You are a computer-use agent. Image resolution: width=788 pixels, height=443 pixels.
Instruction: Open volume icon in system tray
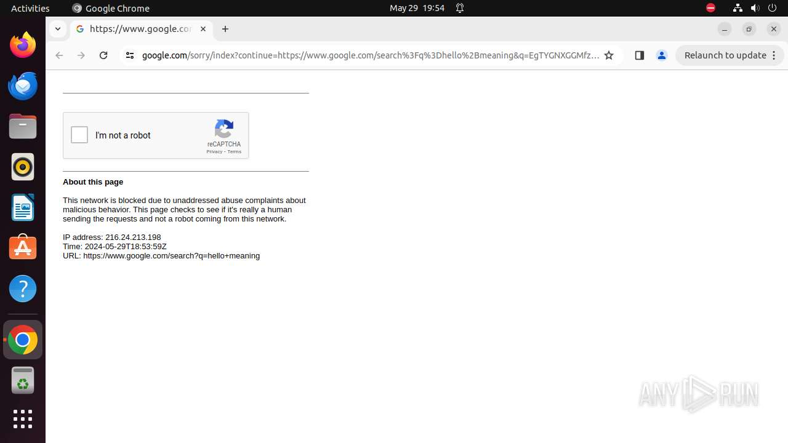[x=755, y=8]
